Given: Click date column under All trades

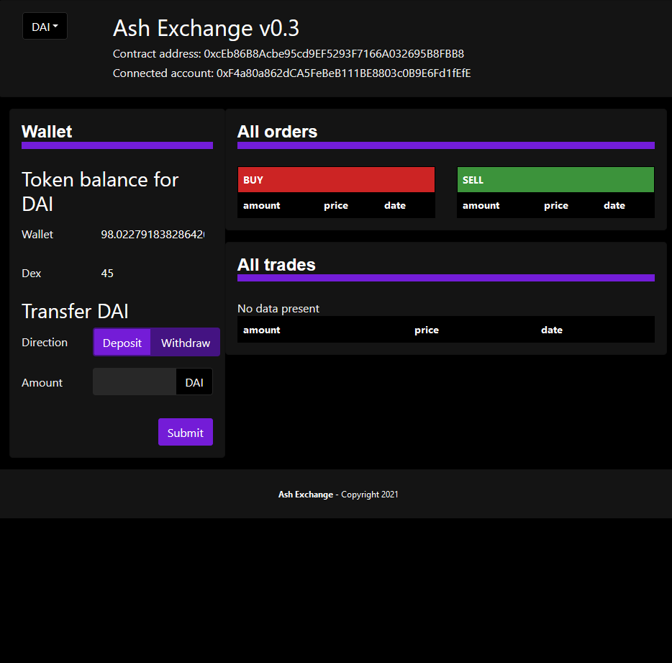Looking at the screenshot, I should pyautogui.click(x=552, y=330).
